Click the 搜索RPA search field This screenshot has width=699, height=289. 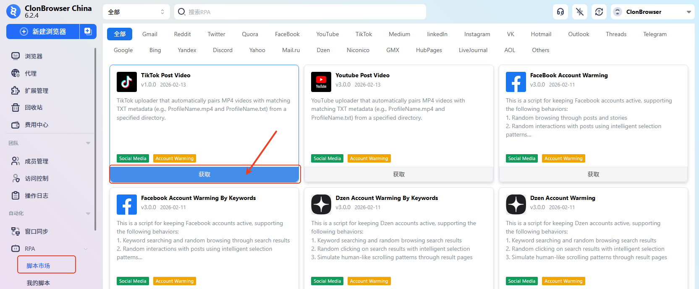click(x=300, y=12)
